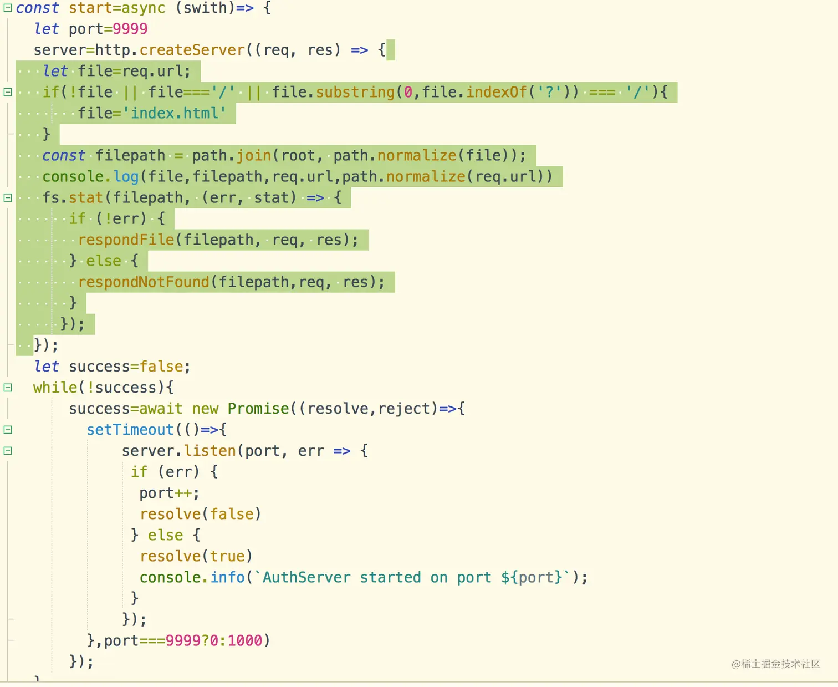Click 'fs.stat' call
This screenshot has width=838, height=687.
[x=73, y=197]
